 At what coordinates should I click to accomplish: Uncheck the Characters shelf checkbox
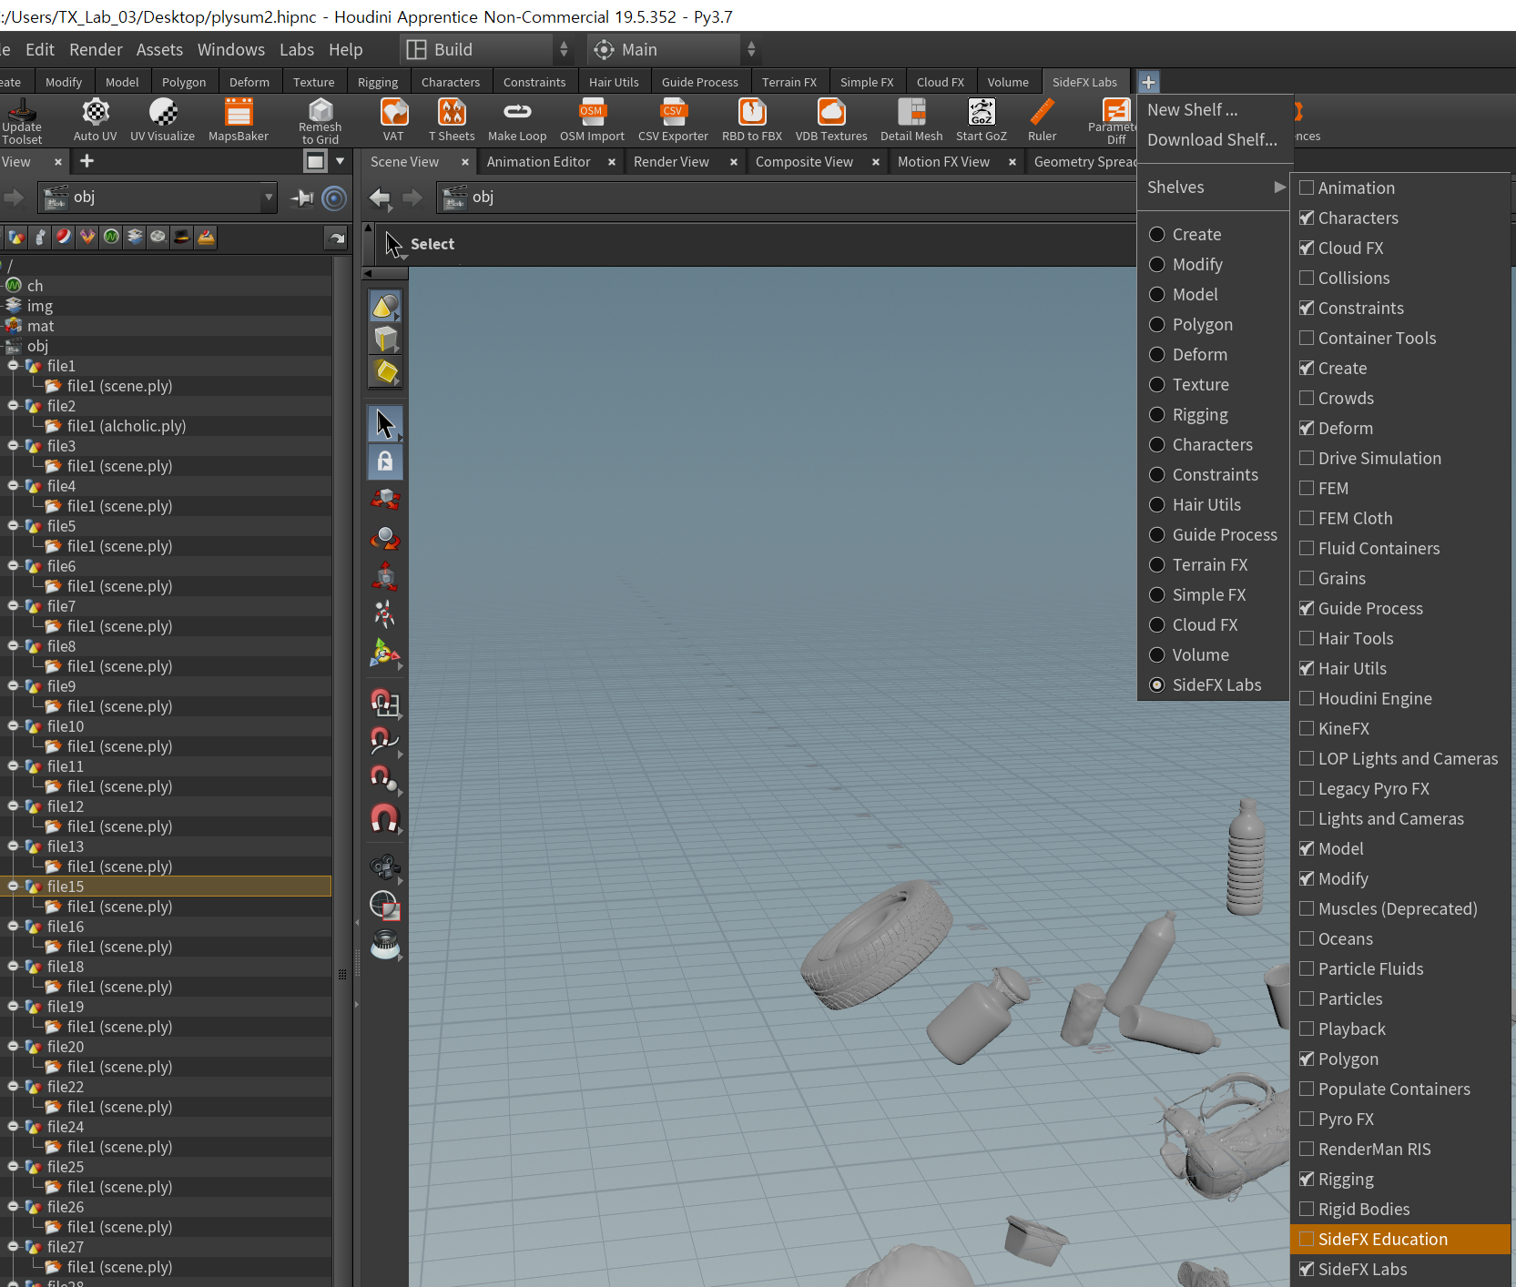point(1307,218)
